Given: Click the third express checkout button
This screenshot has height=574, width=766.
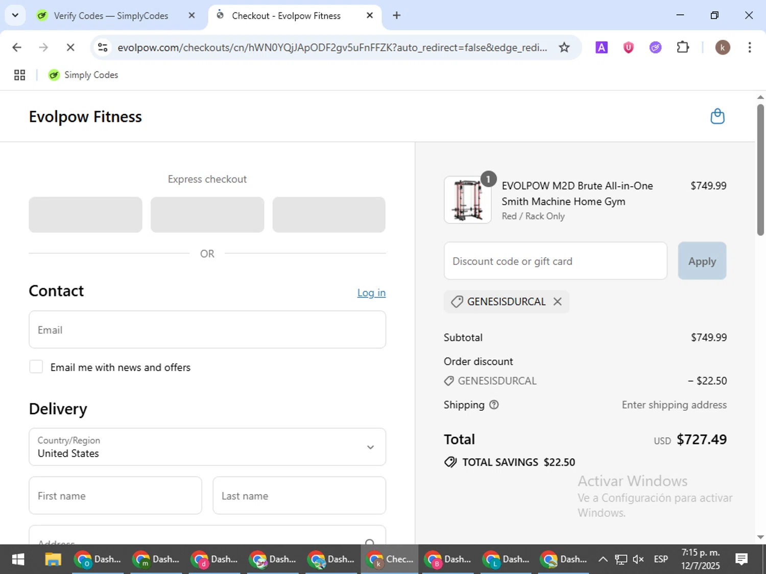Looking at the screenshot, I should (x=329, y=215).
